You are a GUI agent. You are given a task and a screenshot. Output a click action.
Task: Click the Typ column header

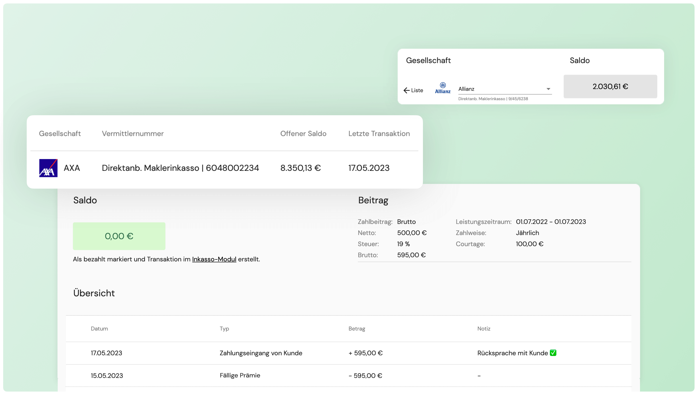tap(224, 329)
